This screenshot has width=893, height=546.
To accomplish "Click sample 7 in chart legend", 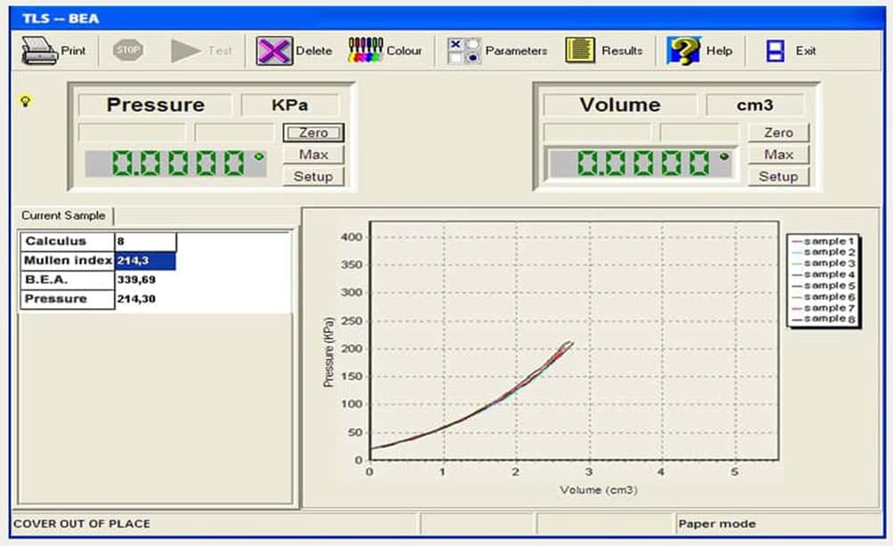I will [x=823, y=308].
